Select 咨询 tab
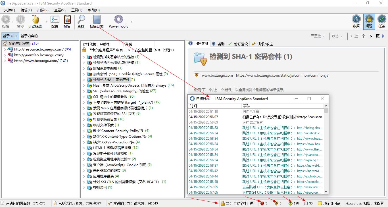 218,44
